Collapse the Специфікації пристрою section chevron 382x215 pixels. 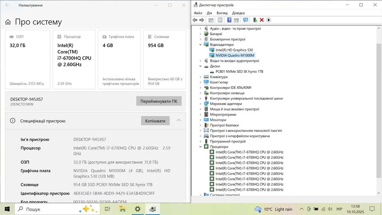point(179,120)
